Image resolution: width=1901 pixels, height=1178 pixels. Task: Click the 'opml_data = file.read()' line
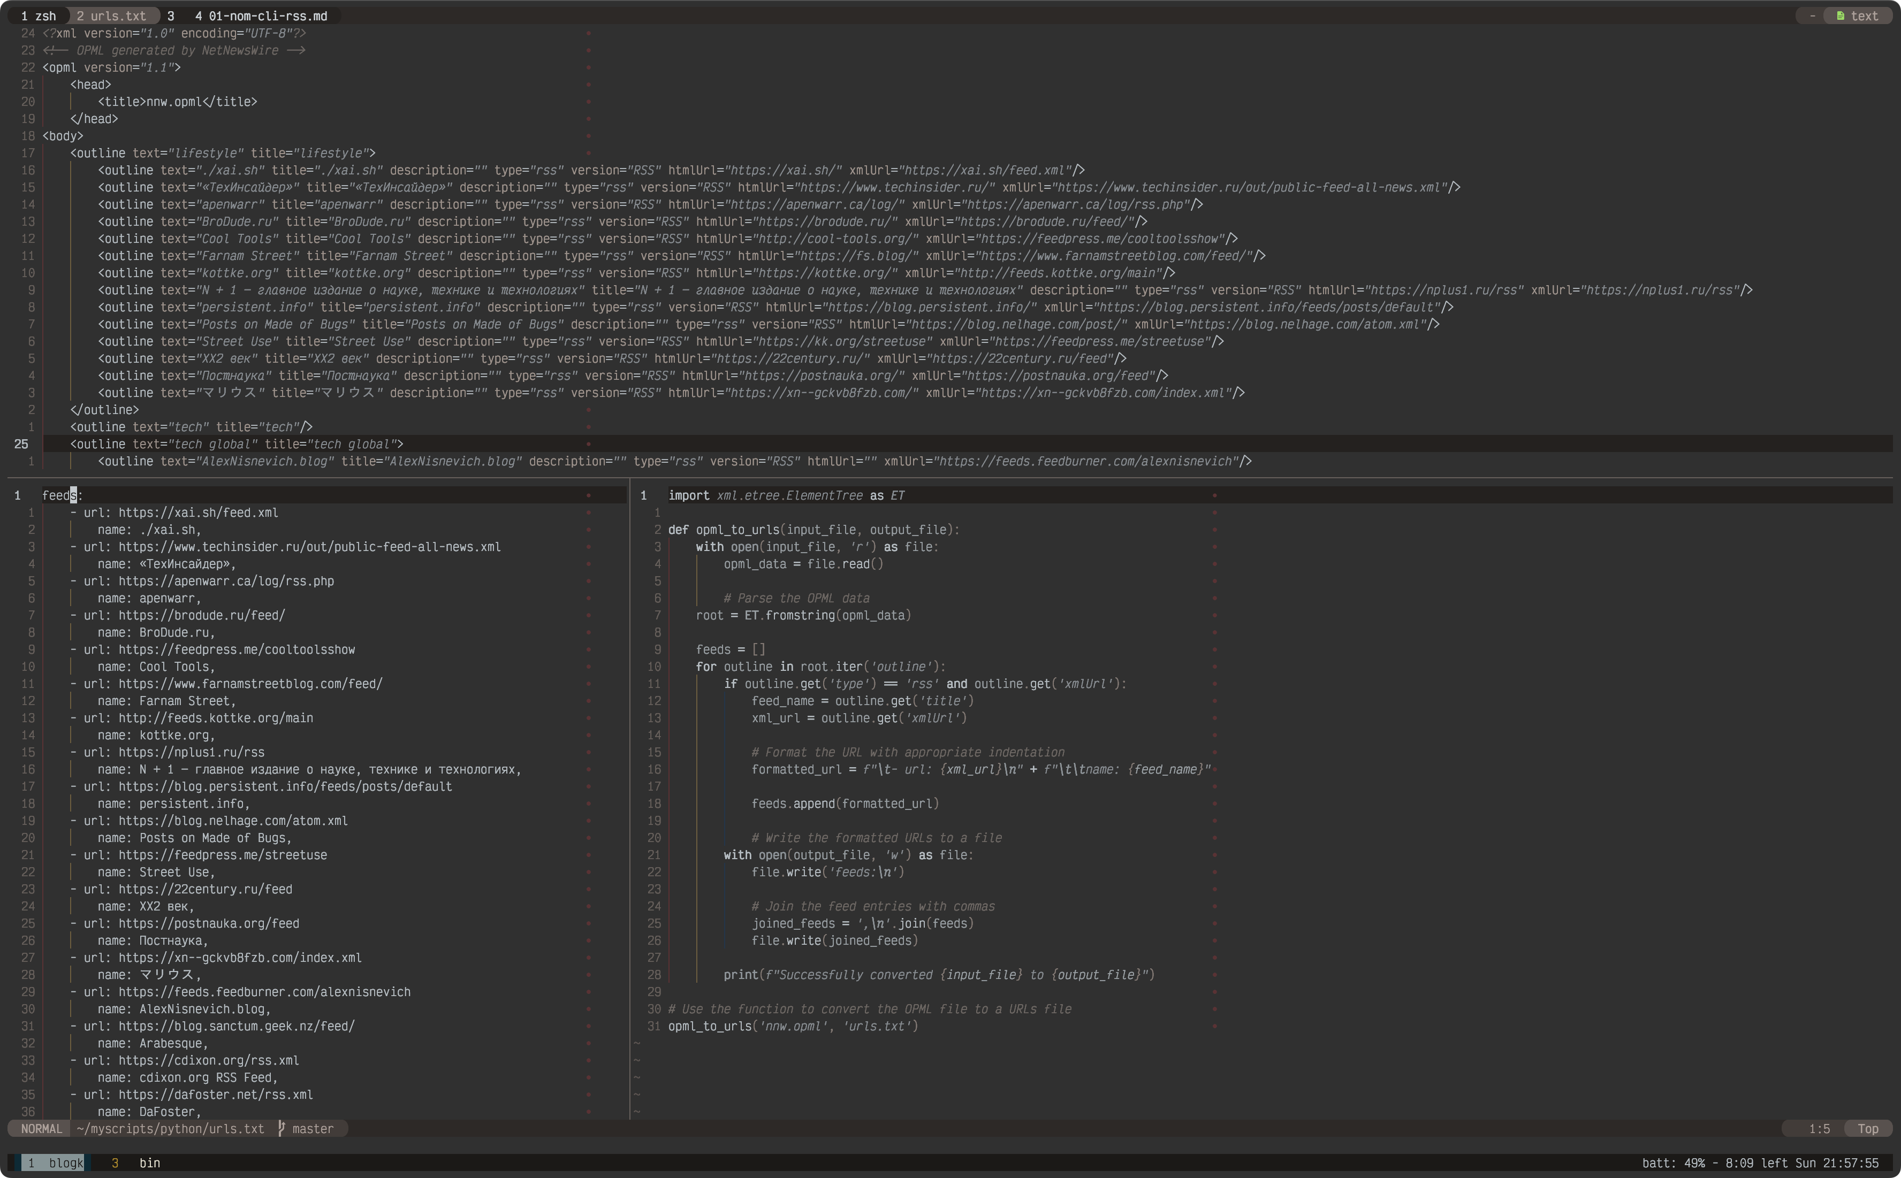(x=803, y=563)
